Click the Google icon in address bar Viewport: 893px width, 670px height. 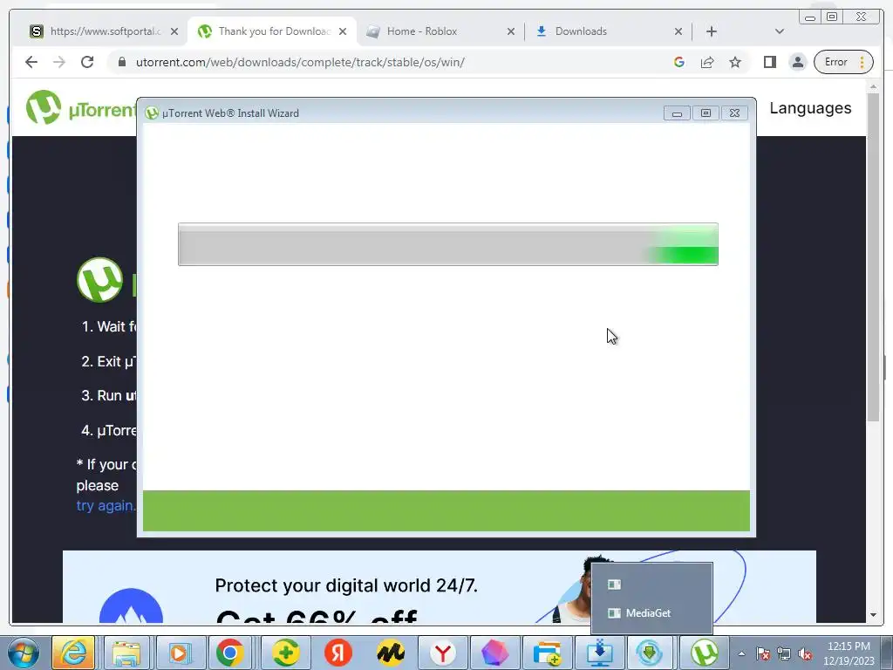[x=678, y=62]
